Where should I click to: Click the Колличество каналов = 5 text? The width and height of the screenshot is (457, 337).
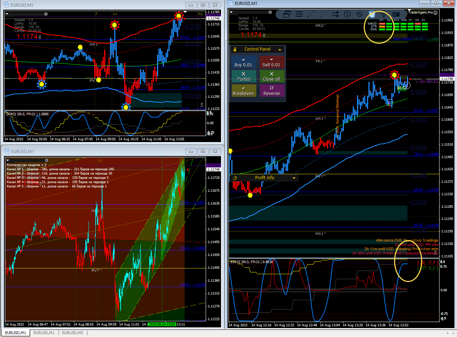[x=26, y=165]
